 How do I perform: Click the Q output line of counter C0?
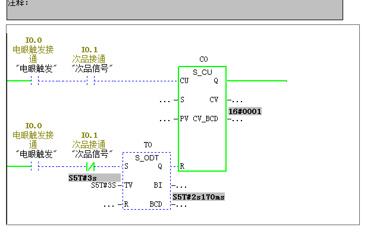[256, 80]
